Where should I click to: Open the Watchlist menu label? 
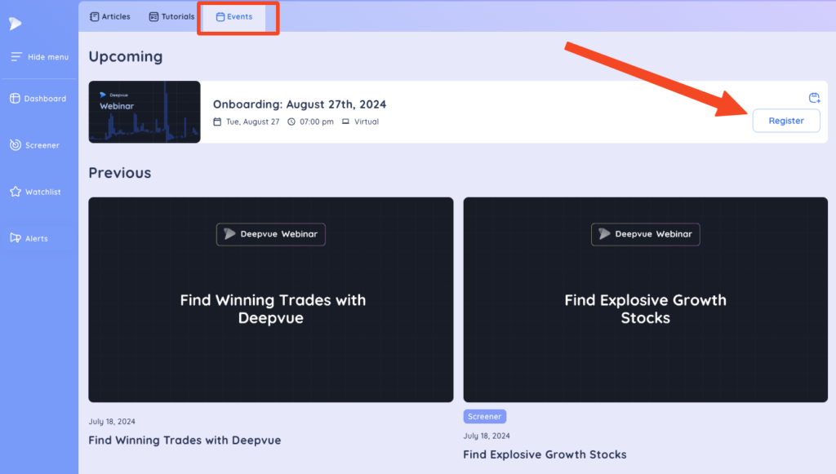(42, 192)
